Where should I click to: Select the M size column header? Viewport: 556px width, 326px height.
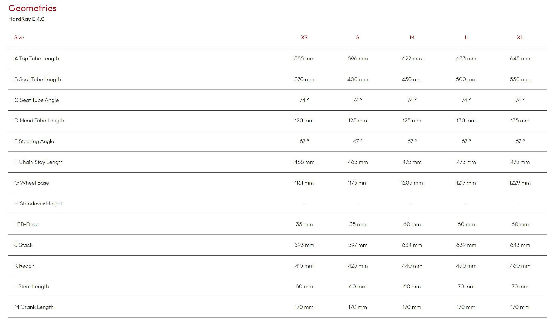(412, 38)
